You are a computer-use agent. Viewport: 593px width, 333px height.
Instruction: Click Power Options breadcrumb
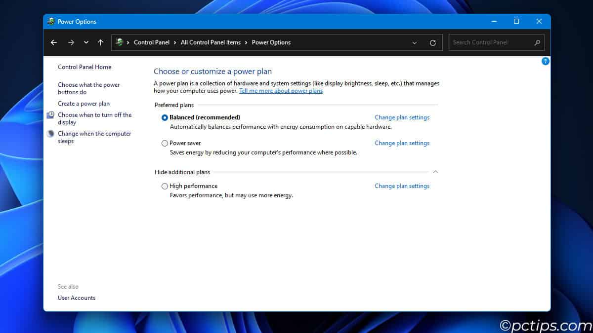pos(271,42)
